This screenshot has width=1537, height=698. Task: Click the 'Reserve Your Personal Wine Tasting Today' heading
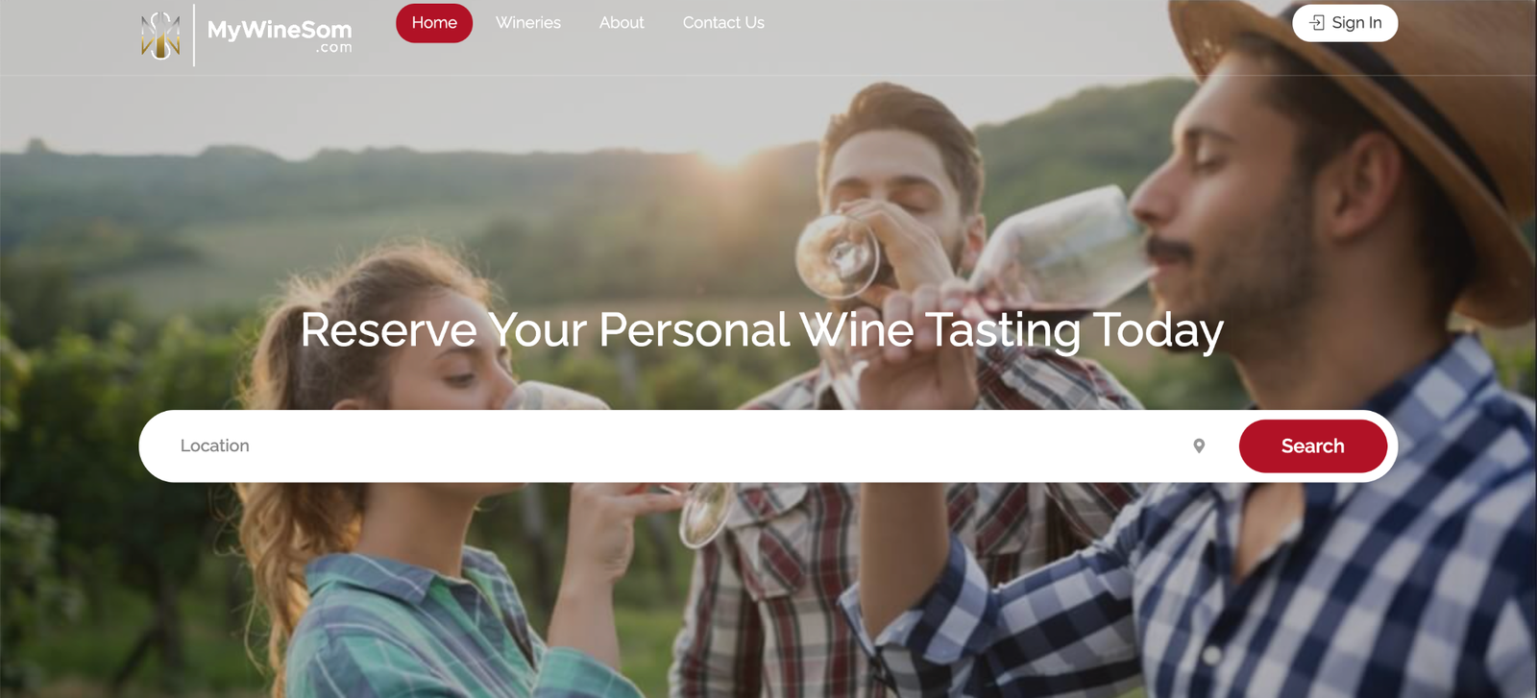[762, 330]
